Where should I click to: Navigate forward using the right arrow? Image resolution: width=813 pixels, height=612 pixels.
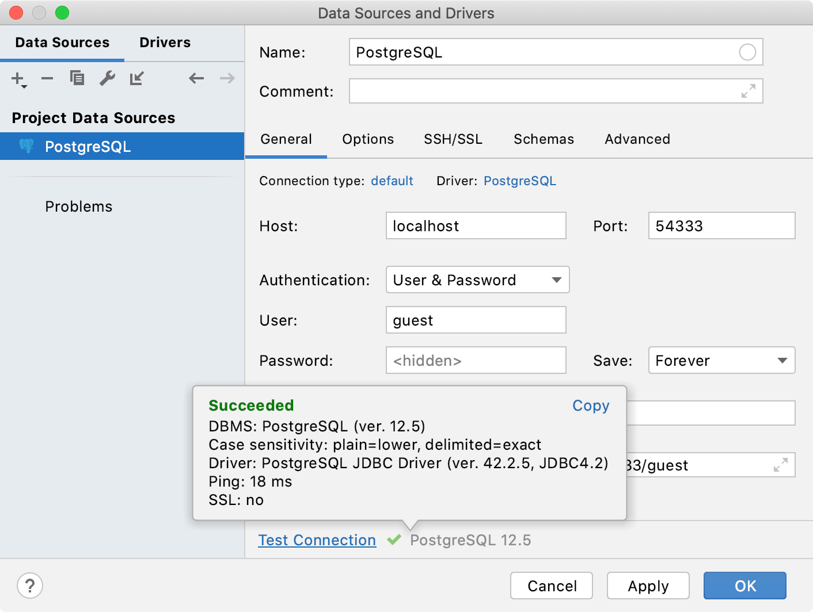tap(226, 78)
